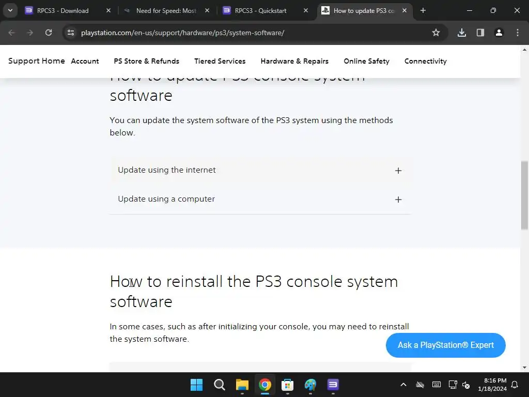Open the touch keyboard tray icon
The height and width of the screenshot is (397, 529).
click(436, 385)
